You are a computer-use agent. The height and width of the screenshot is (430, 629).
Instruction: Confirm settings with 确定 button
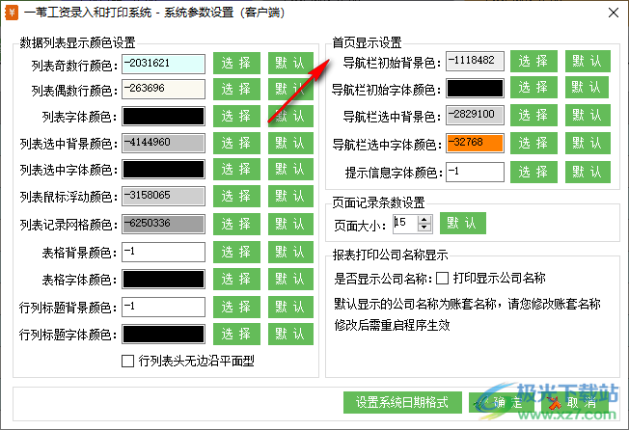(x=502, y=402)
